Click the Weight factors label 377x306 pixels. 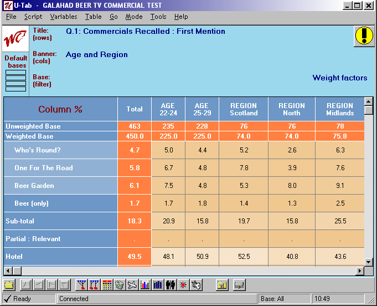[339, 78]
